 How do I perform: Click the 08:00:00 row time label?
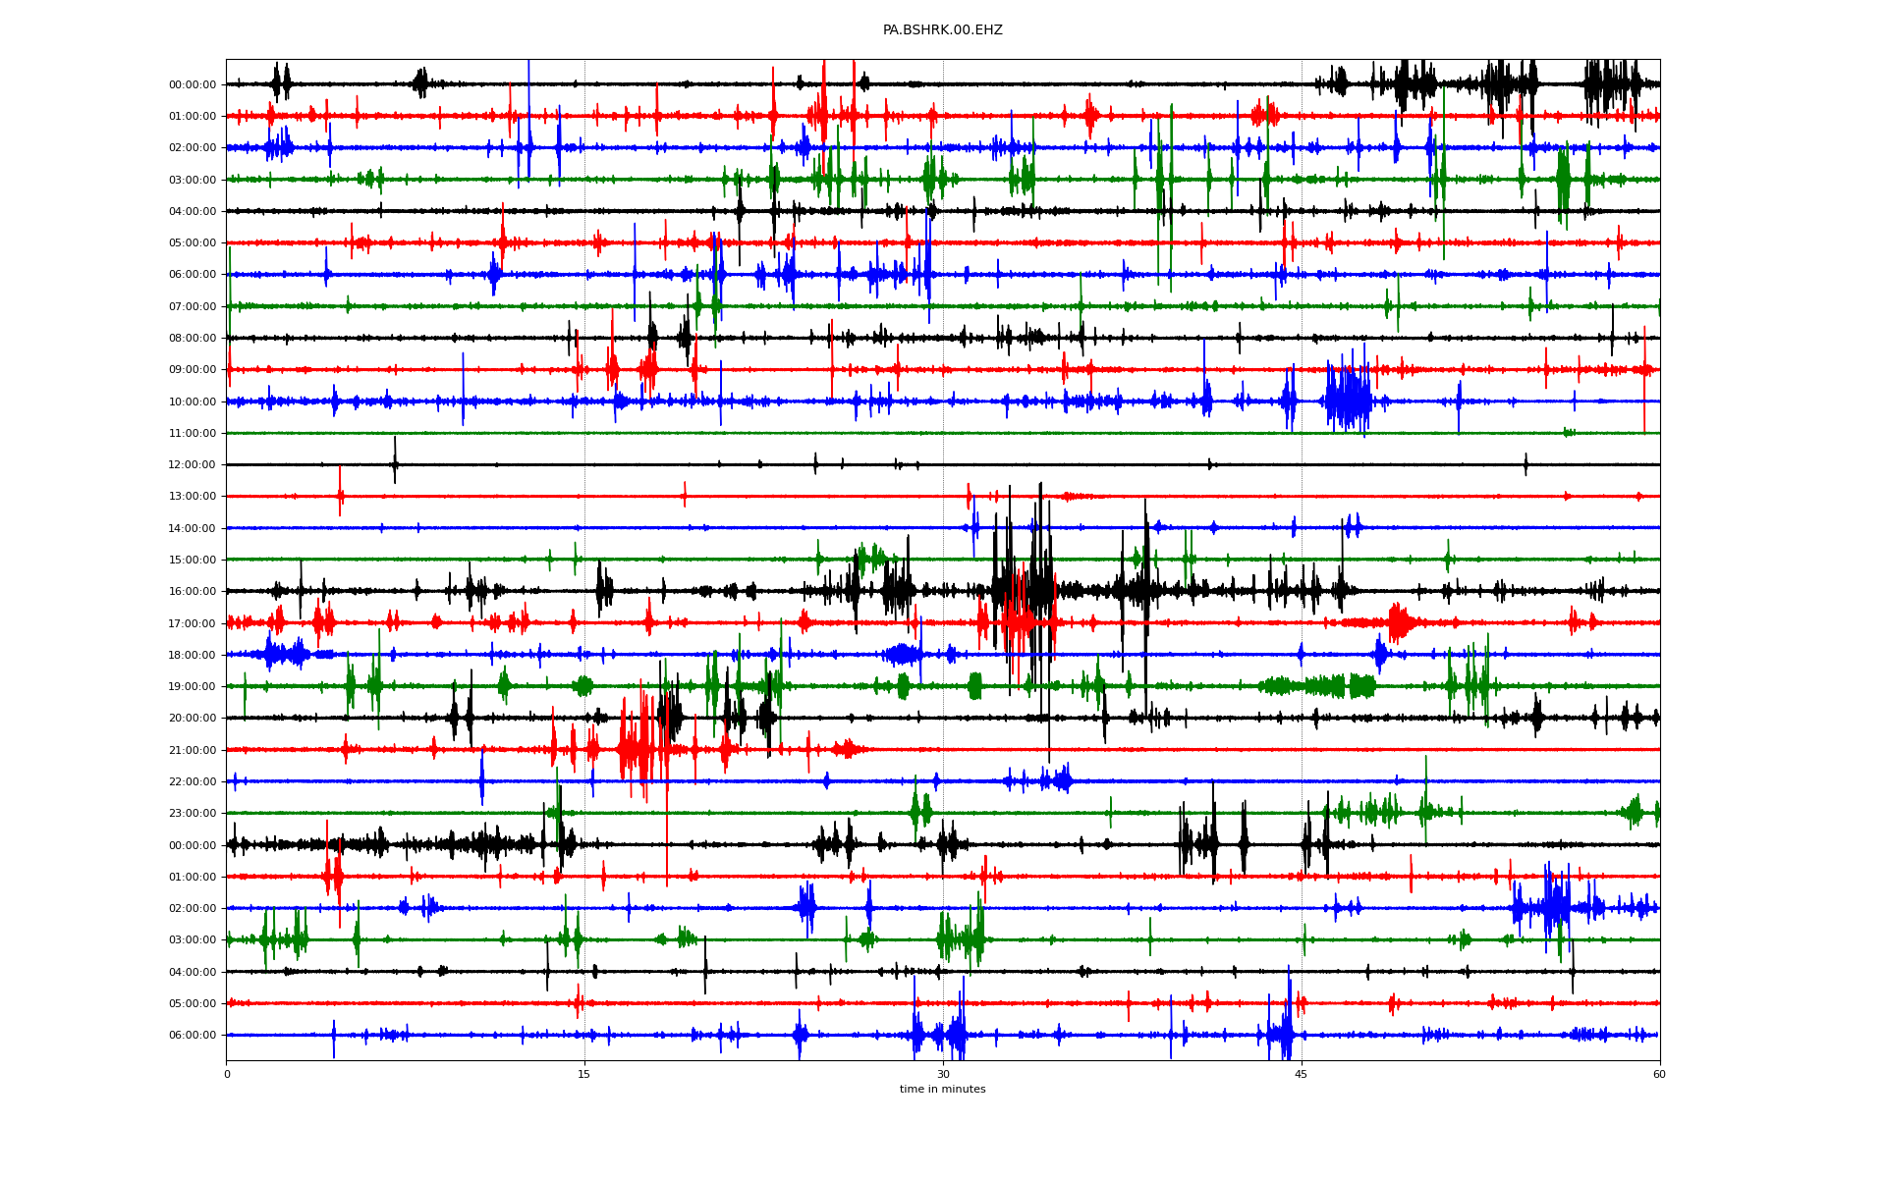point(193,339)
